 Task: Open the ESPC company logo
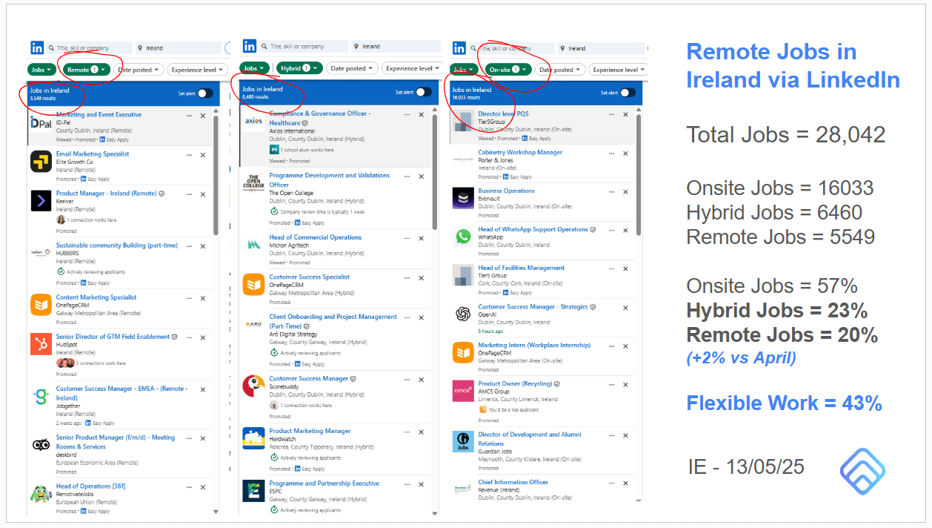pyautogui.click(x=253, y=491)
